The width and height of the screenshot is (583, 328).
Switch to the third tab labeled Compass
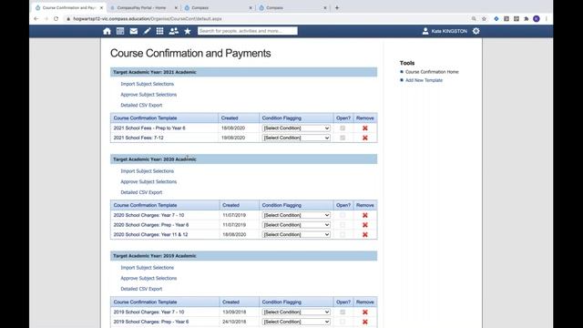218,7
